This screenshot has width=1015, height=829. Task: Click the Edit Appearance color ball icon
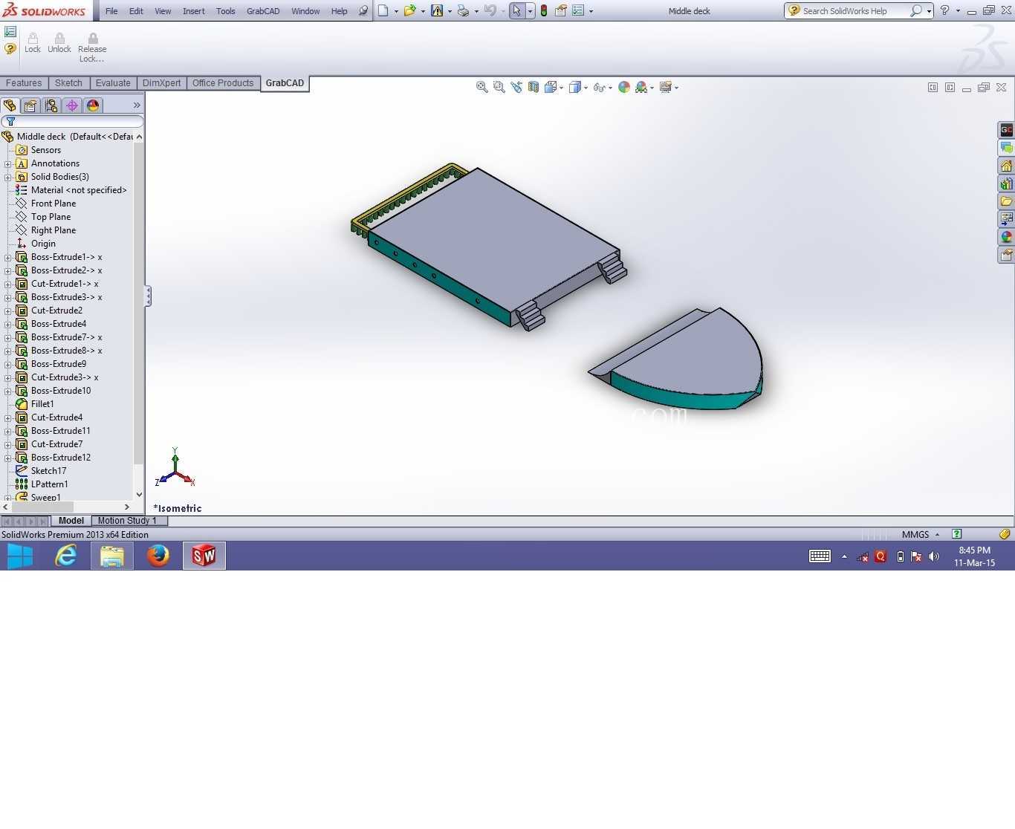(x=624, y=87)
